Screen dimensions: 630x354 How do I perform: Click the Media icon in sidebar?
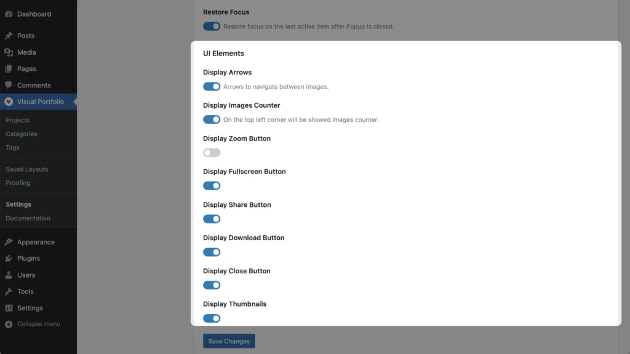[9, 52]
